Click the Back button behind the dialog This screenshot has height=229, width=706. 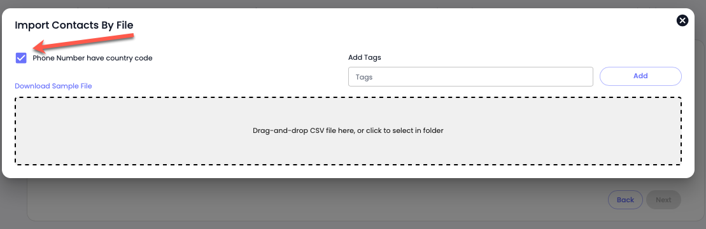pos(625,200)
